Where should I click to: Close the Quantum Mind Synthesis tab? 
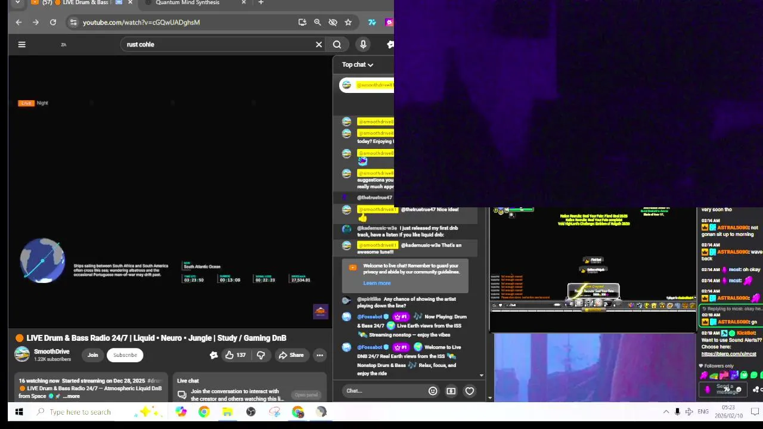point(243,3)
